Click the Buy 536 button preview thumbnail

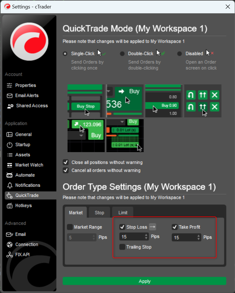click(x=125, y=101)
